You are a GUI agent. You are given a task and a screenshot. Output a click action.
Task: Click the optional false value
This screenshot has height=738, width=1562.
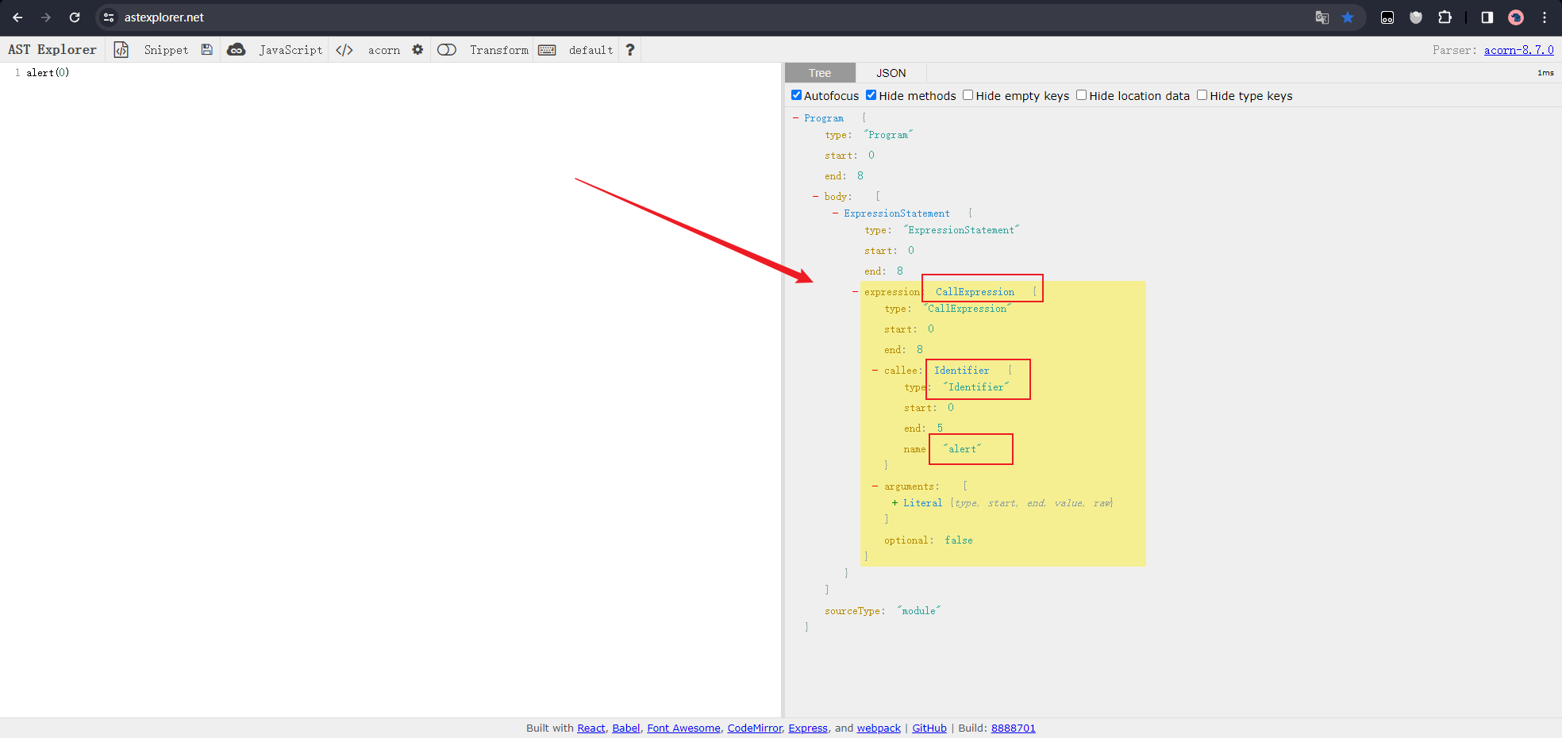coord(959,540)
